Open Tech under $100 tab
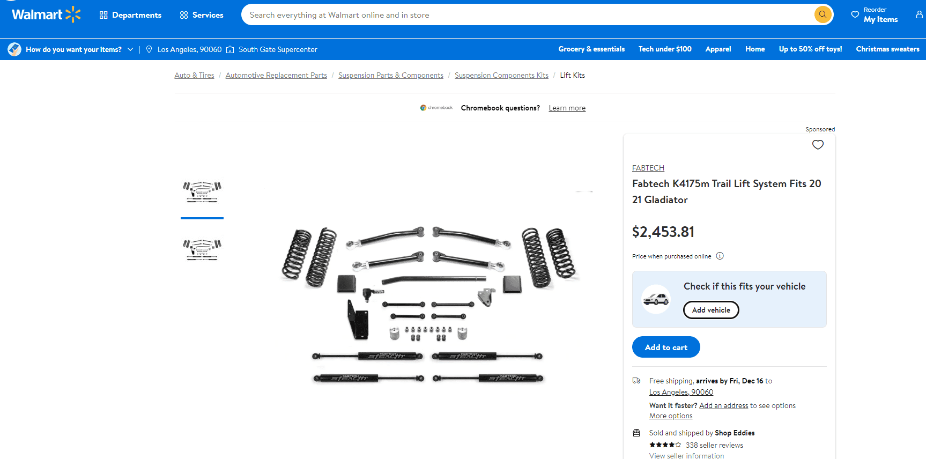Image resolution: width=926 pixels, height=459 pixels. tap(665, 49)
